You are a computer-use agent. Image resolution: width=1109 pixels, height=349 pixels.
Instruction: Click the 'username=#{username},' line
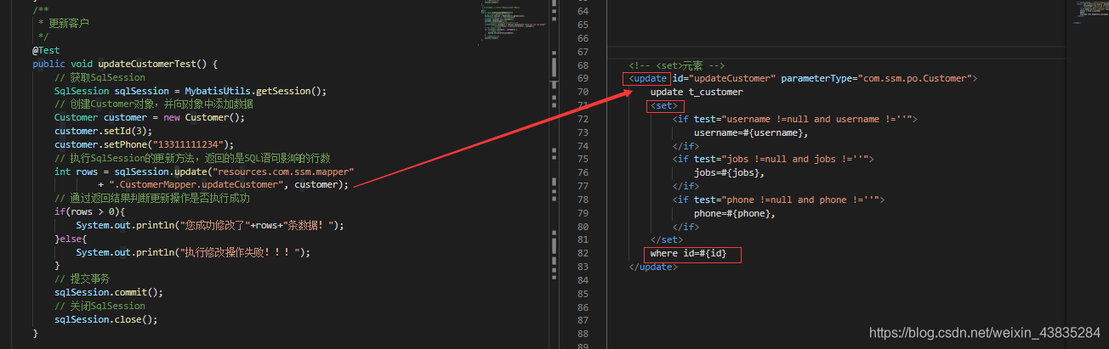point(751,132)
